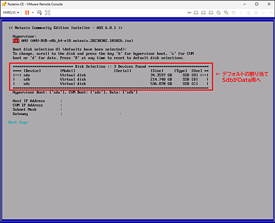Click the [Serial] column header
The height and width of the screenshot is (223, 275).
[x=122, y=71]
